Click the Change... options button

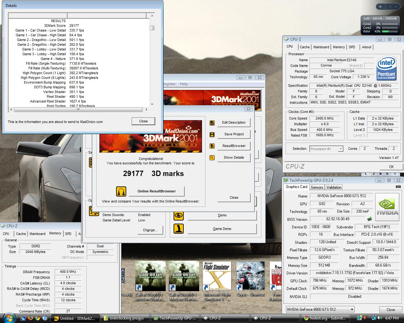point(150,230)
